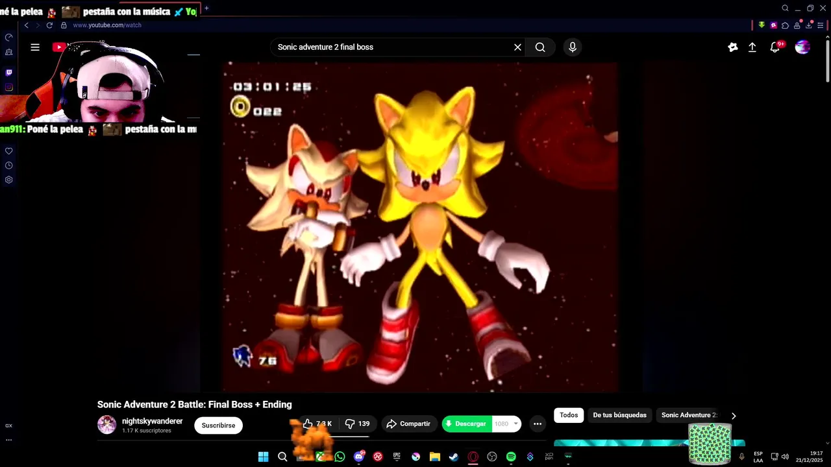
Task: Select the De tus búsquedas chip
Action: coord(619,415)
